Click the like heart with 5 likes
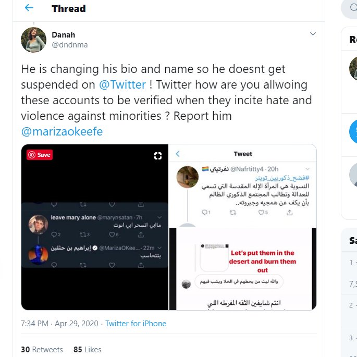The height and width of the screenshot is (357, 357). (x=263, y=213)
